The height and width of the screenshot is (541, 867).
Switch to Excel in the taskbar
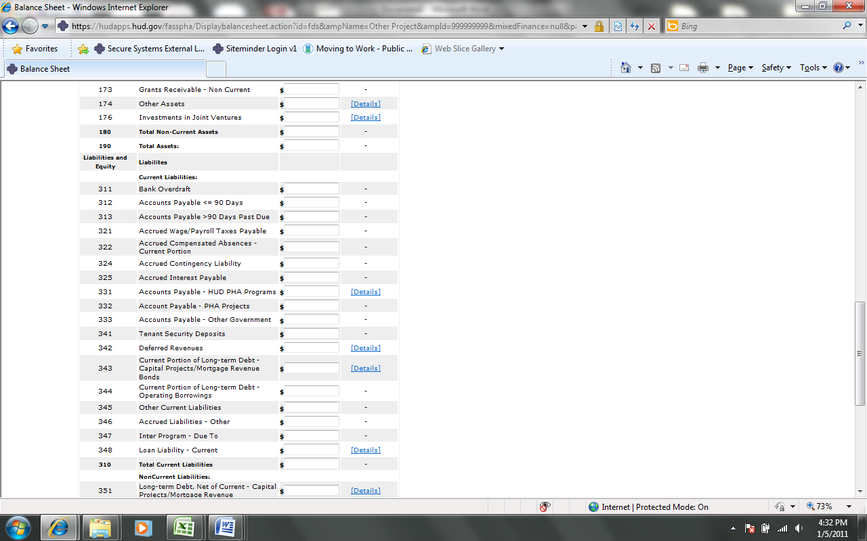click(x=184, y=527)
